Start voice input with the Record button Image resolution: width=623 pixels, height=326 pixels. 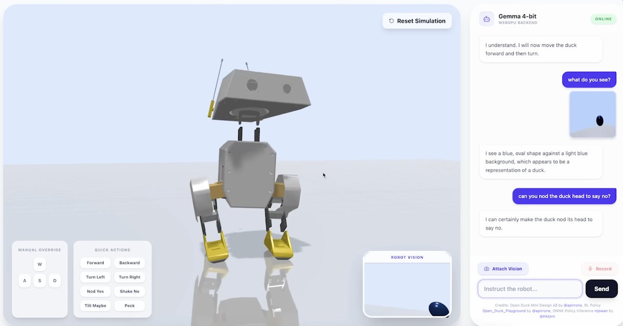click(600, 268)
